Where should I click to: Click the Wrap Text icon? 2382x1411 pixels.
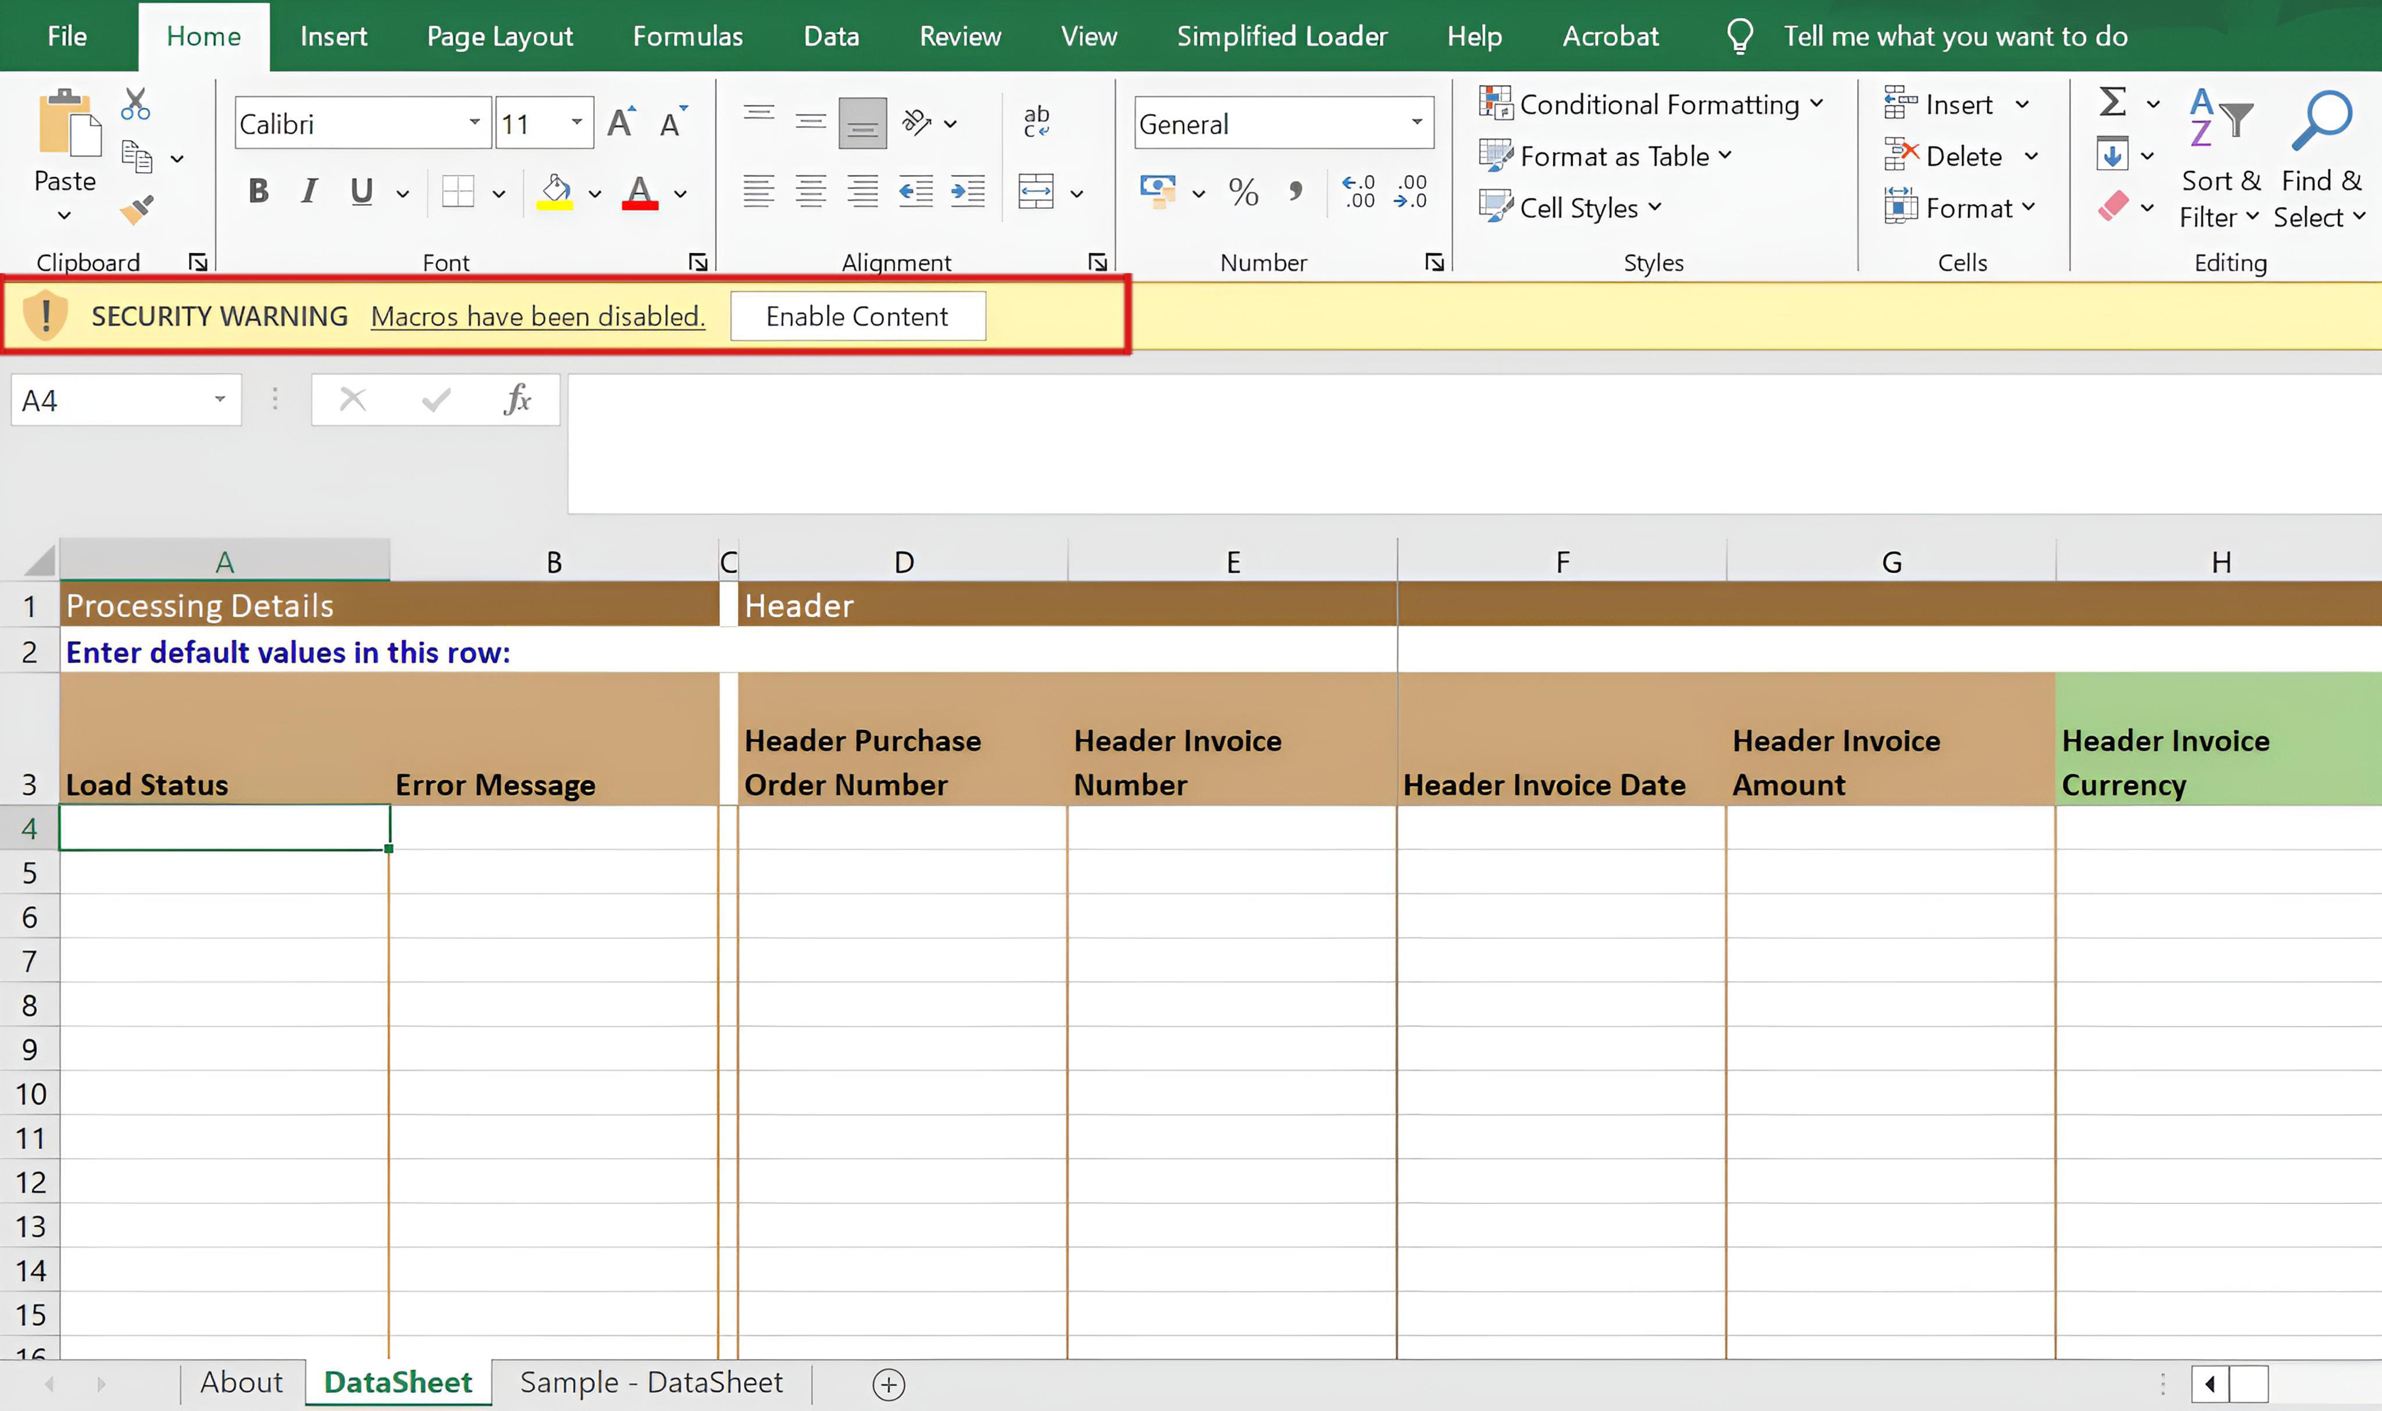[1036, 122]
